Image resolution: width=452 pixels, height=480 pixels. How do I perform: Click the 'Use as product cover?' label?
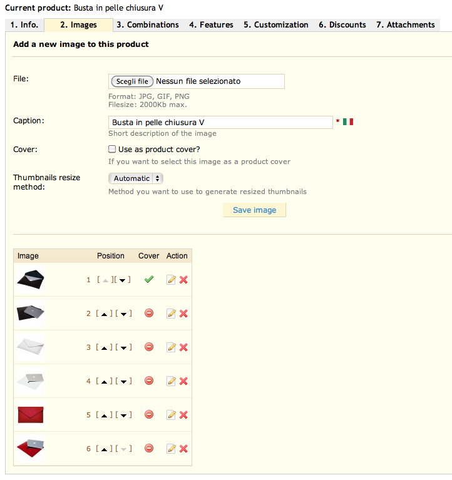[x=159, y=150]
